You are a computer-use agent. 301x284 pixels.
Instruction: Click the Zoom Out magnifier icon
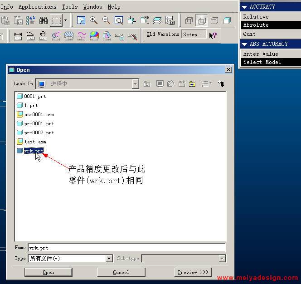click(106, 20)
